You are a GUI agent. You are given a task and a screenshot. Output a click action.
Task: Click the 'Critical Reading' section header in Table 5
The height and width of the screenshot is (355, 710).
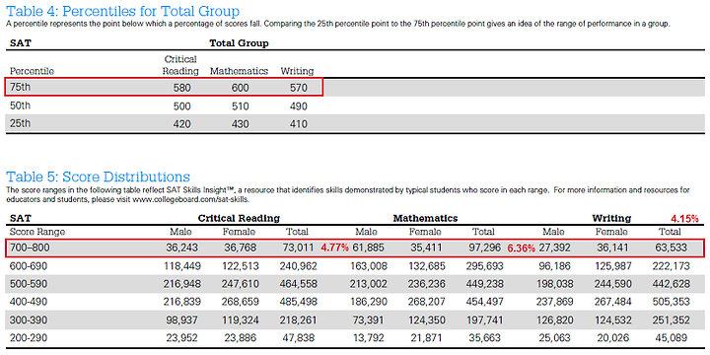point(239,218)
